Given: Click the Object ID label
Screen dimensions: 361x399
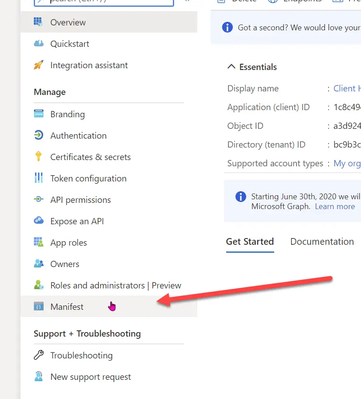Looking at the screenshot, I should tap(245, 126).
